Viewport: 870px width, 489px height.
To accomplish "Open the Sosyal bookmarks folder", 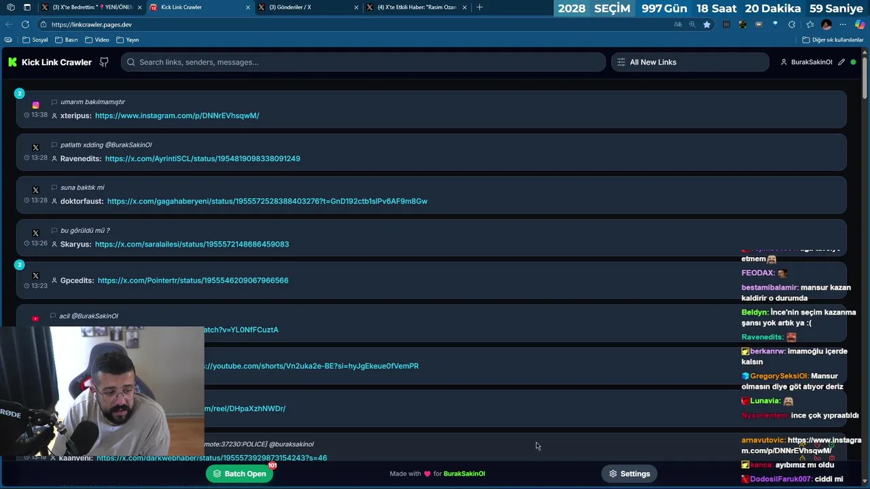I will pos(35,40).
